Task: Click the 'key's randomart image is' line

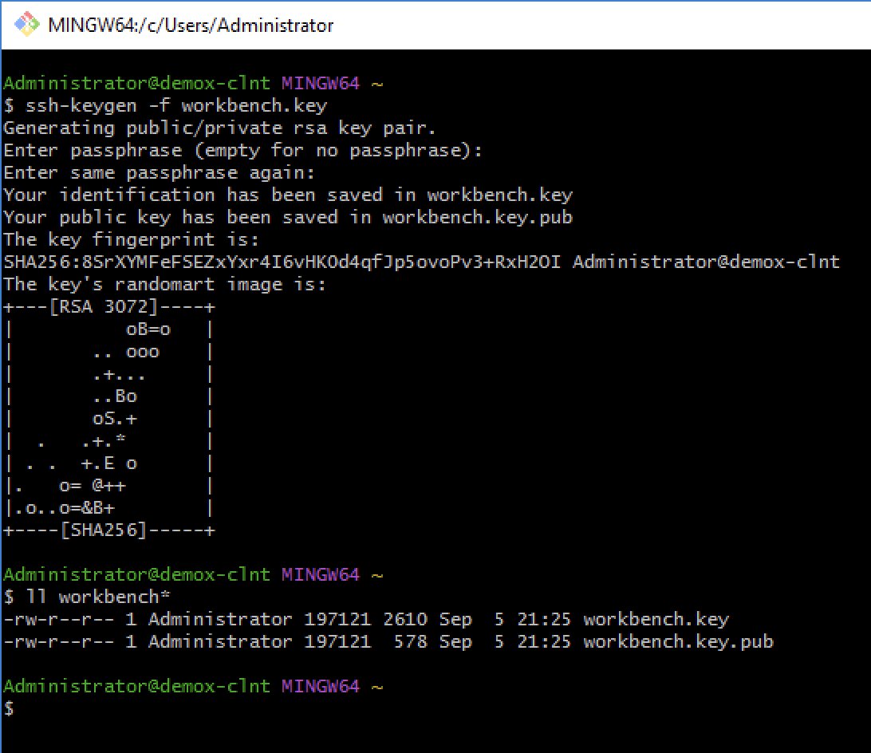Action: [x=164, y=284]
